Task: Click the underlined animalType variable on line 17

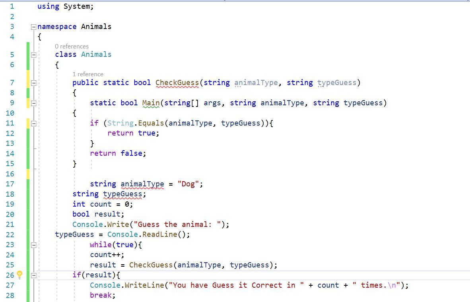Action: pos(142,184)
